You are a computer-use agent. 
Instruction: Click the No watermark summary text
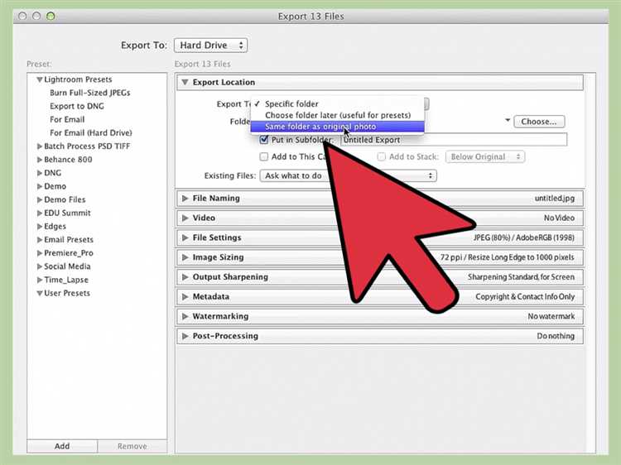point(551,316)
